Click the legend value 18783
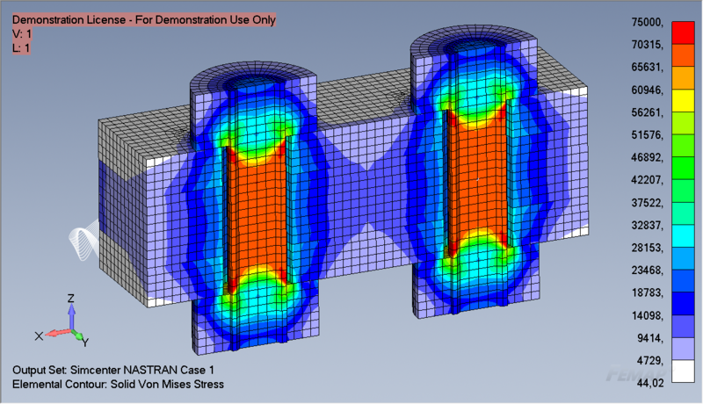 tap(647, 292)
